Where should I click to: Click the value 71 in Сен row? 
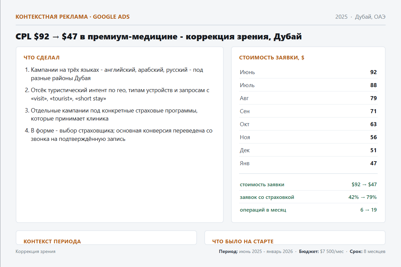point(373,111)
